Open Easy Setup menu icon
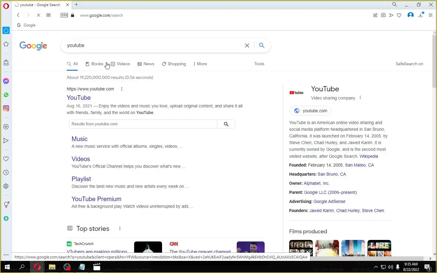 pyautogui.click(x=431, y=15)
